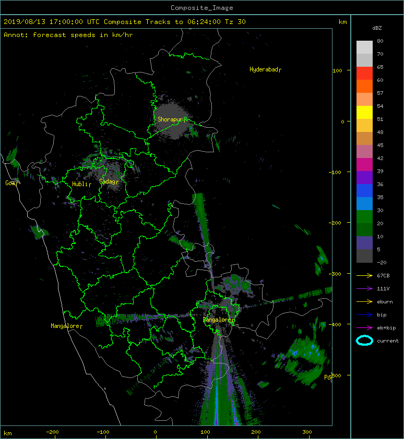
Task: Click the yellow 67CB arrow in the legend
Action: pyautogui.click(x=364, y=276)
